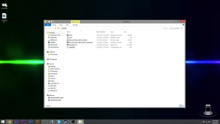This screenshot has height=124, width=220.
Task: Switch to Details view in status bar
Action: click(x=180, y=106)
